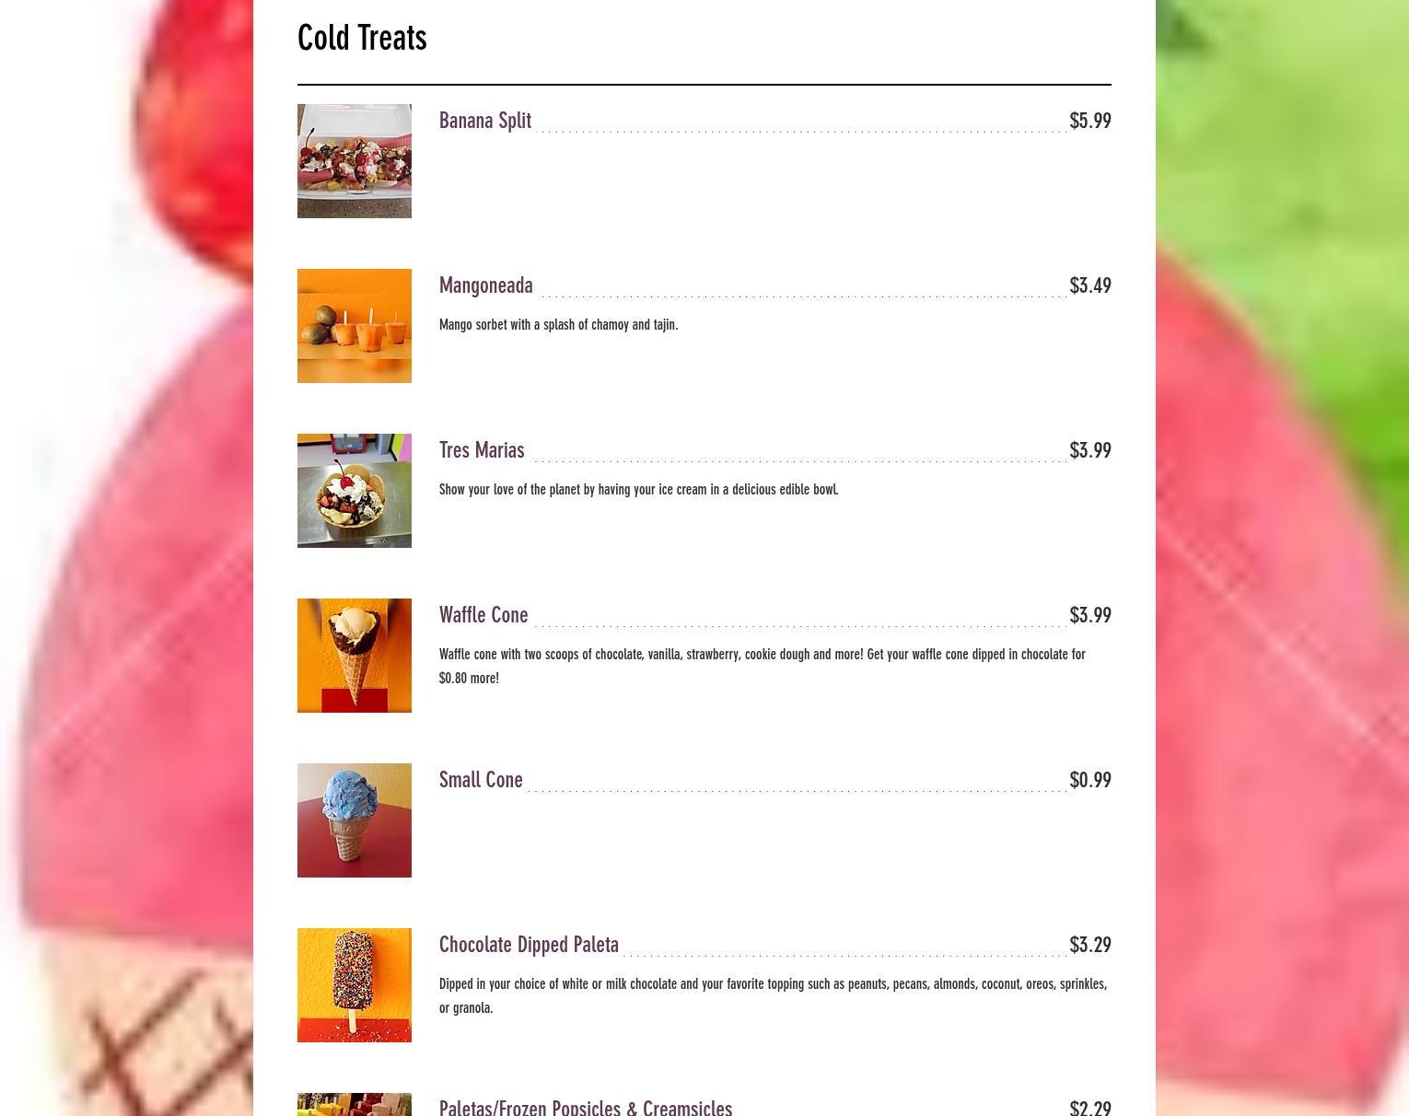Viewport: 1409px width, 1116px height.
Task: Click the $0.99 Small Cone price
Action: (1090, 780)
